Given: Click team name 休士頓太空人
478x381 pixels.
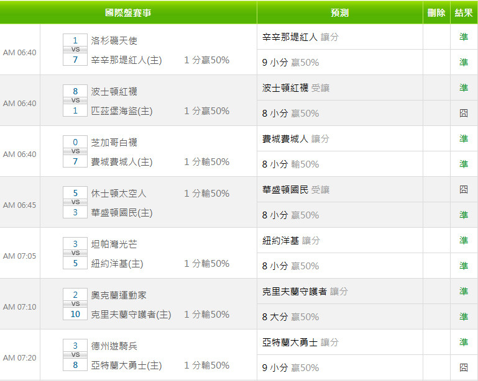Looking at the screenshot, I should pos(119,193).
